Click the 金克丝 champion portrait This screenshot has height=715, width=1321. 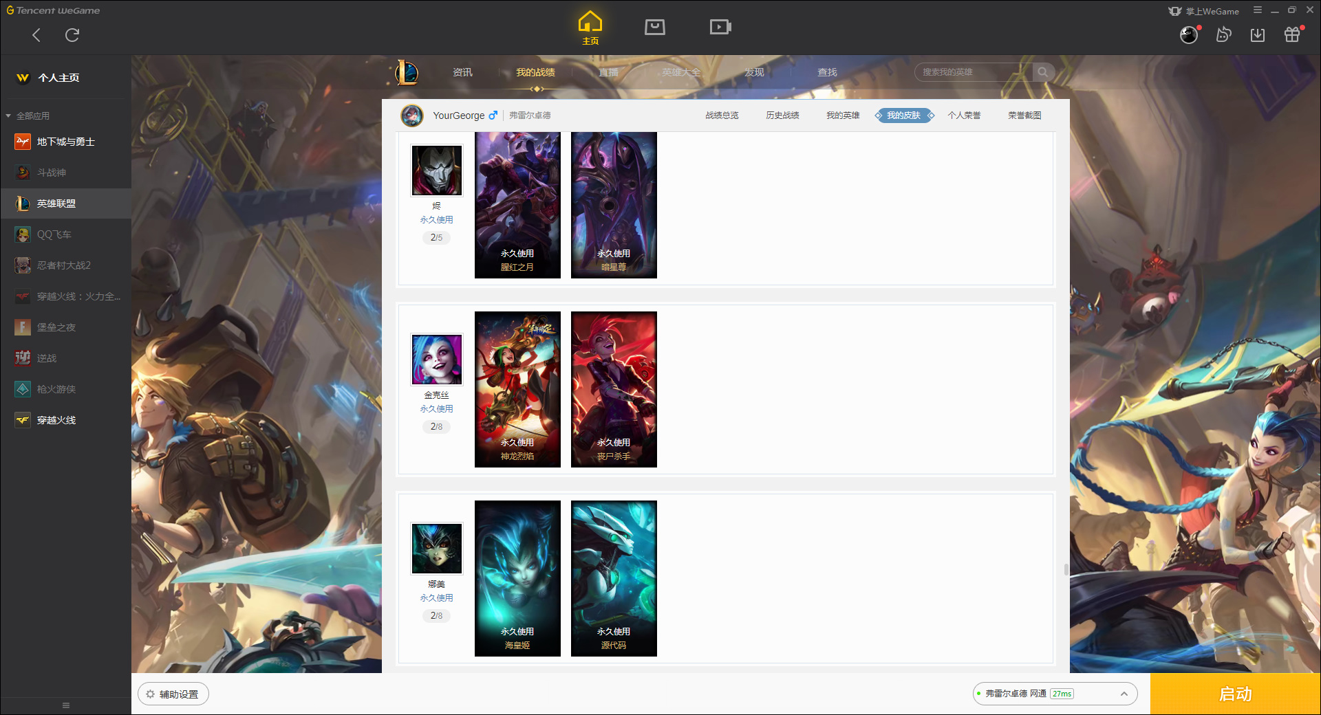[x=437, y=360]
